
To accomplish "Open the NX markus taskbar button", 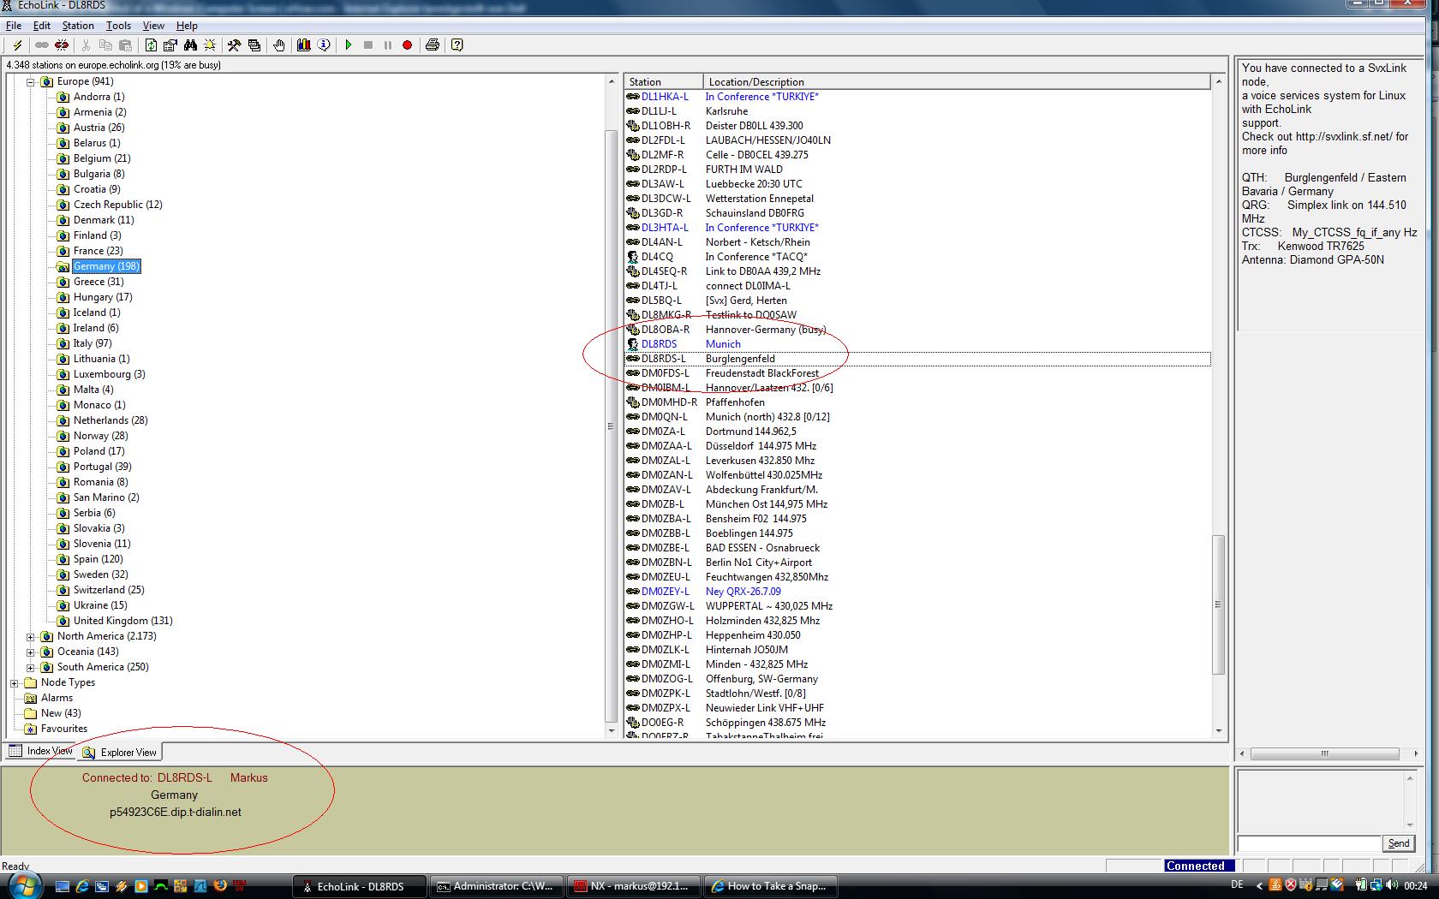I will (633, 886).
